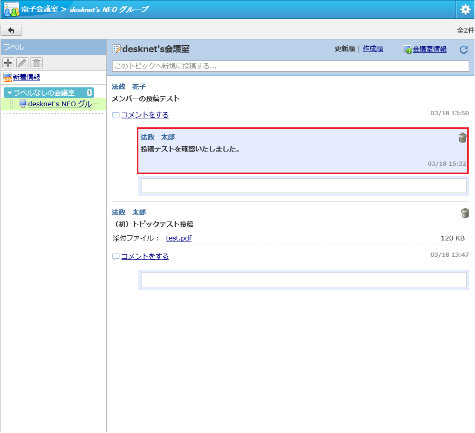Click the 電子会議室 breadcrumb in the header
475x433 pixels.
tap(39, 9)
